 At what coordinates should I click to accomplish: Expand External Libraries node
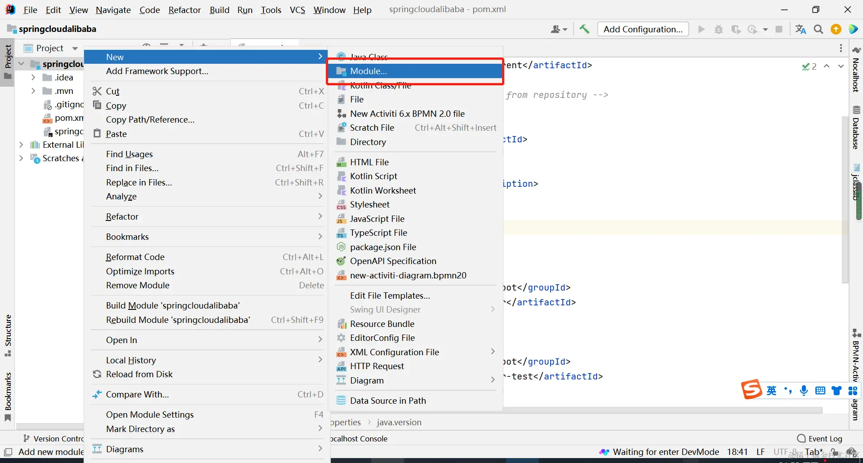(x=21, y=145)
